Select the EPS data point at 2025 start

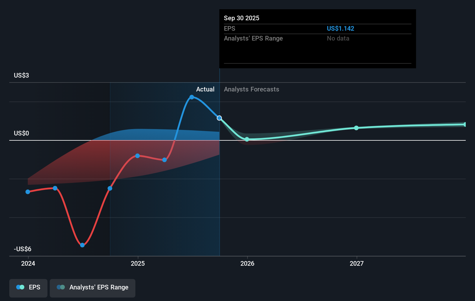(138, 156)
